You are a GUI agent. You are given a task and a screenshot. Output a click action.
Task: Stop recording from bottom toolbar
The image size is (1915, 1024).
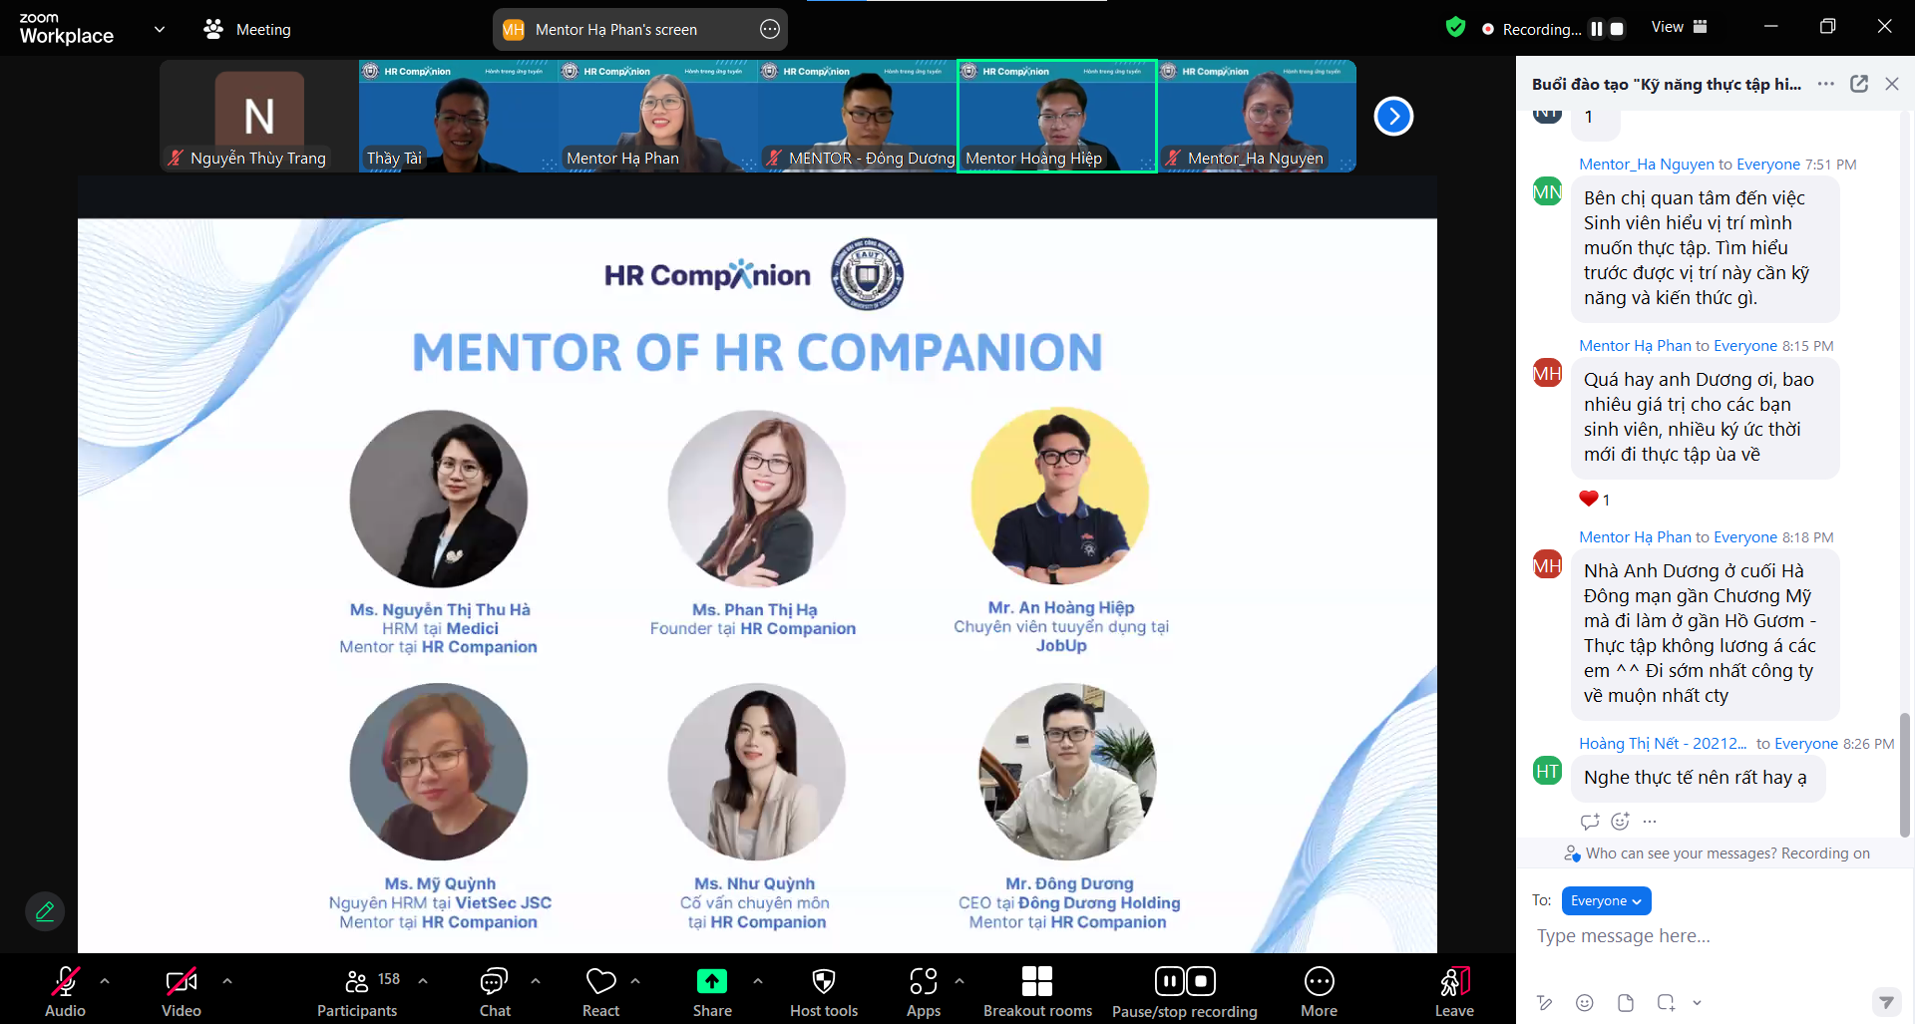point(1201,981)
